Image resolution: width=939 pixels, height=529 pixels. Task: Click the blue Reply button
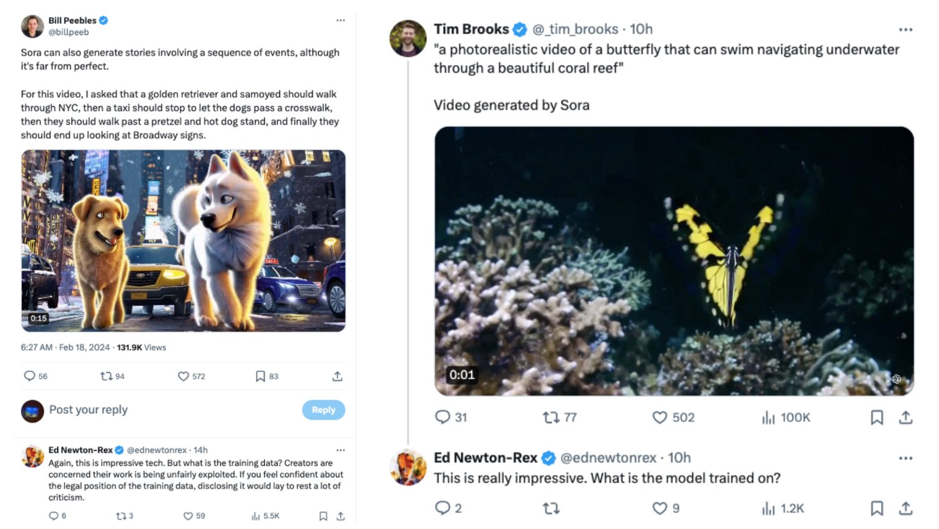pyautogui.click(x=323, y=410)
